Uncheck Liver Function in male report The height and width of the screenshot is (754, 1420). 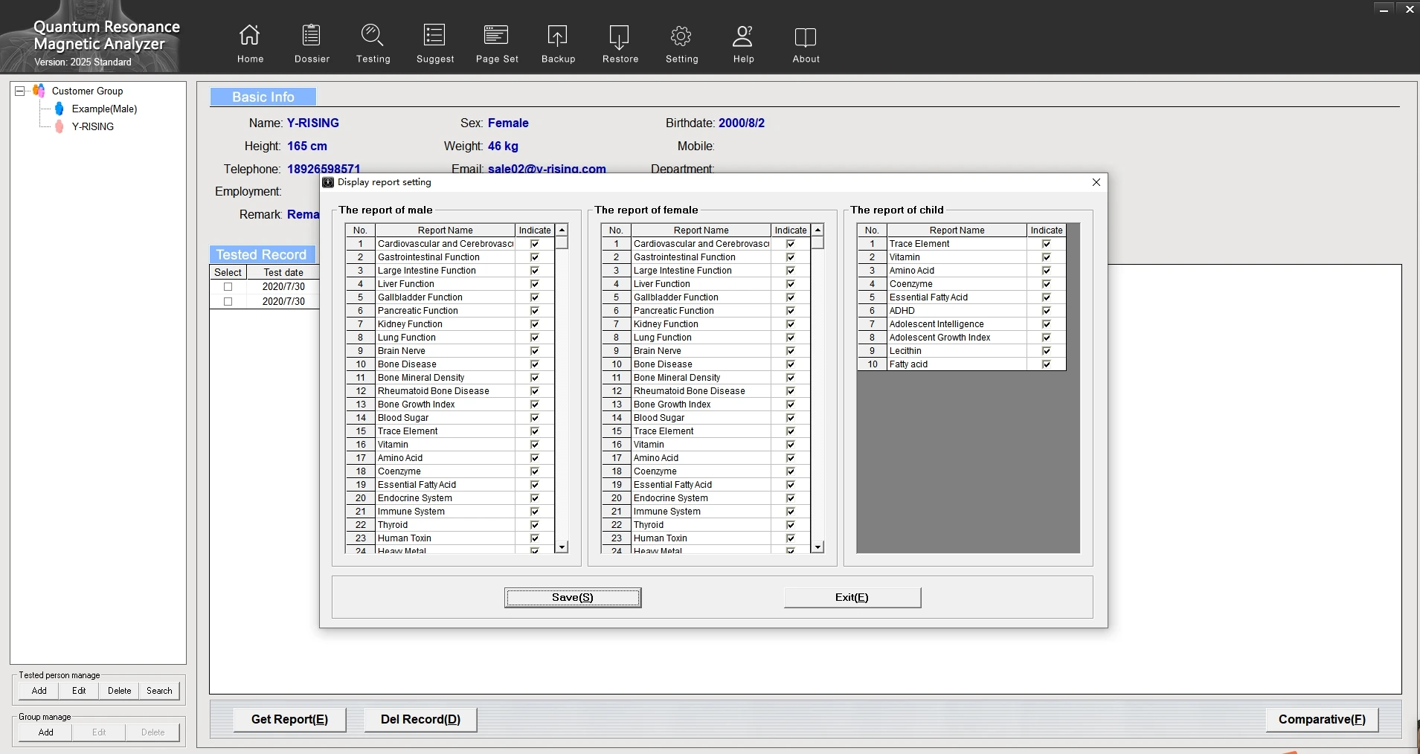[x=535, y=284]
